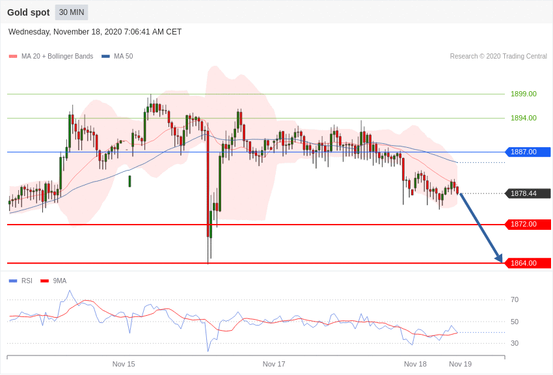553x375 pixels.
Task: Click the MA 50 legend swatch
Action: [x=106, y=56]
